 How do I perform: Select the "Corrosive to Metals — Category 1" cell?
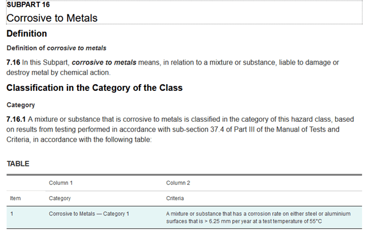(90, 213)
